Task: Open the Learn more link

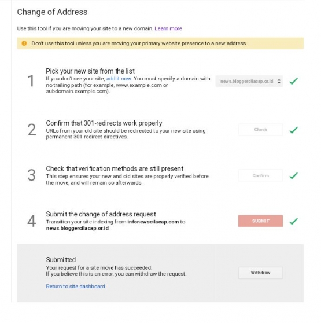Action: click(x=168, y=28)
